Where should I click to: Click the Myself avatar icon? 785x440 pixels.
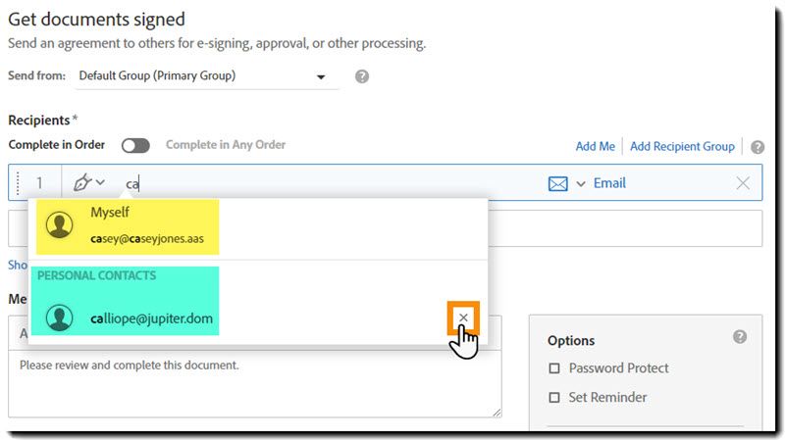click(x=60, y=225)
